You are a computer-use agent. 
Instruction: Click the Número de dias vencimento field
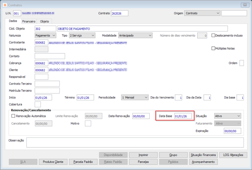(202, 35)
